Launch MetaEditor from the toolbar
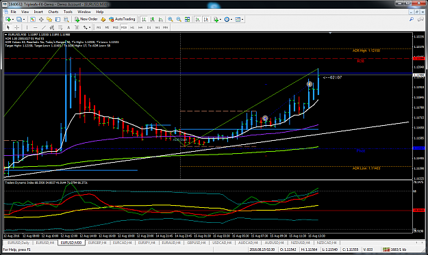Screen dimensions: 428x255 coord(103,19)
